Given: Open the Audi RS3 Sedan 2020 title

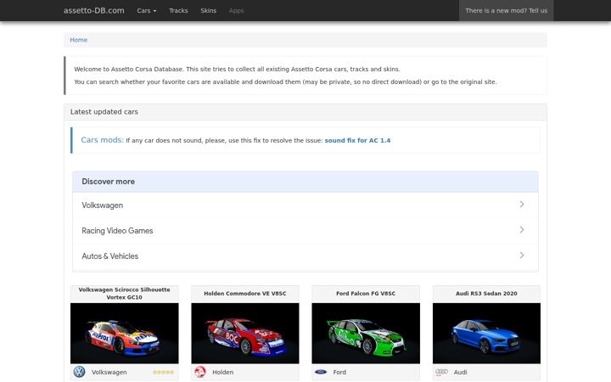Looking at the screenshot, I should tap(486, 294).
